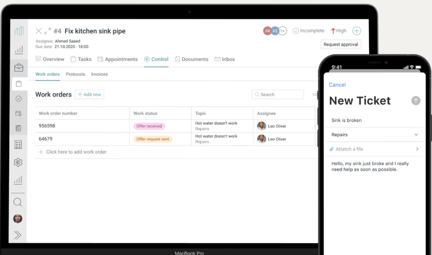Screen dimensions: 432x255
Task: Close the ticket with the X icon
Action: (x=38, y=31)
